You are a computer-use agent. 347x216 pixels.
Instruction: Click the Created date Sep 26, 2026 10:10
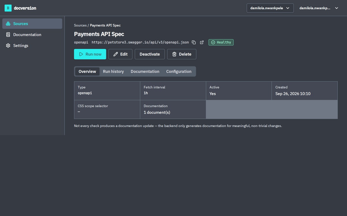click(293, 94)
